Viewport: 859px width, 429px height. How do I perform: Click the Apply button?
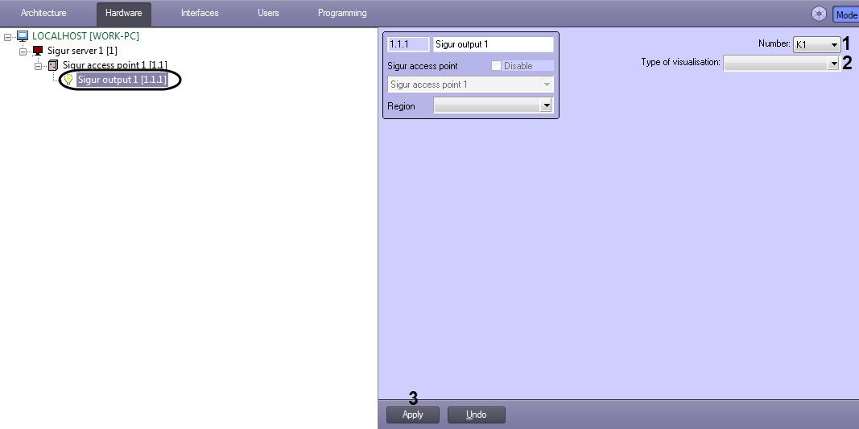pyautogui.click(x=412, y=415)
